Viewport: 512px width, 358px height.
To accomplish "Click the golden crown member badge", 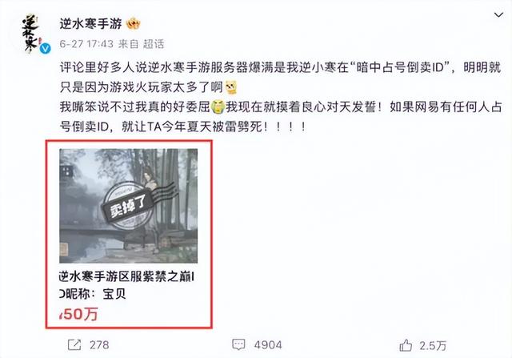I will pyautogui.click(x=134, y=24).
